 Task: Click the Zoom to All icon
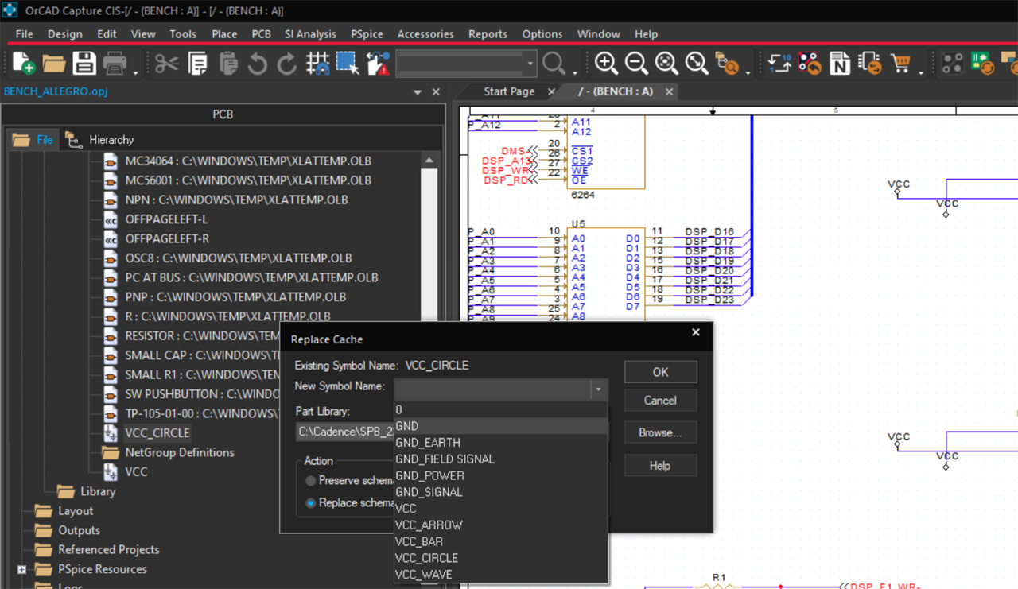tap(697, 64)
